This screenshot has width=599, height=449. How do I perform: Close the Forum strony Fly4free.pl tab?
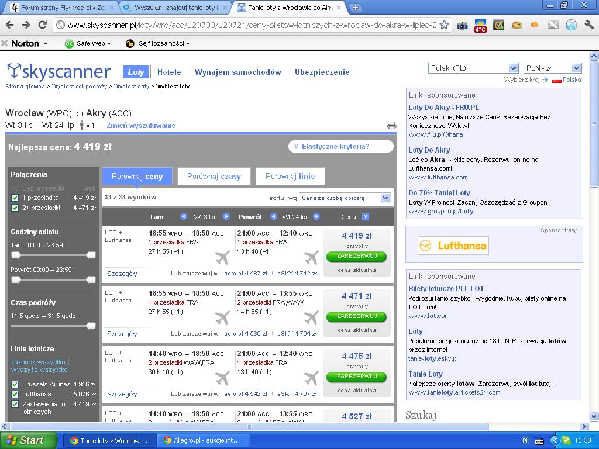112,8
